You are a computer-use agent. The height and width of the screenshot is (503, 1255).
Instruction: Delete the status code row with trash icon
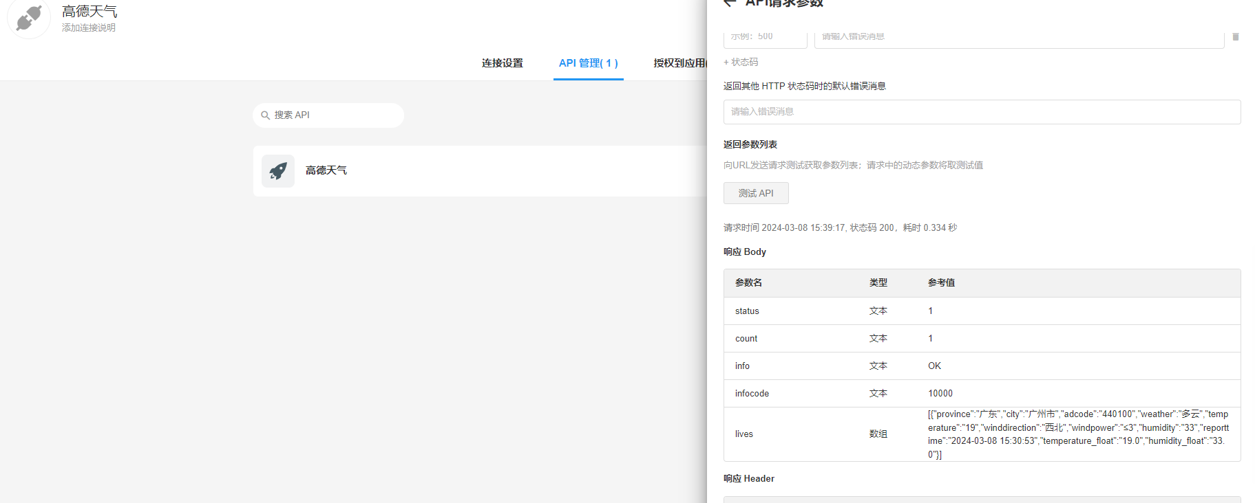coord(1235,37)
